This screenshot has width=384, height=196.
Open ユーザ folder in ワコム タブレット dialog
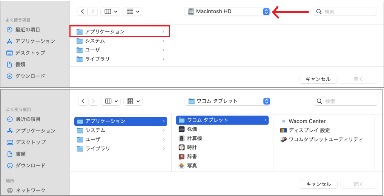coord(120,139)
